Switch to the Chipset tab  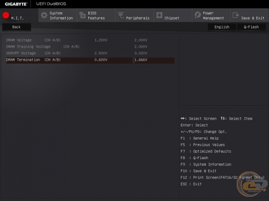tap(173, 15)
